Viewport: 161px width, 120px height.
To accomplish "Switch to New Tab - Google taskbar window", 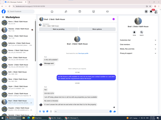I will click(x=56, y=118).
